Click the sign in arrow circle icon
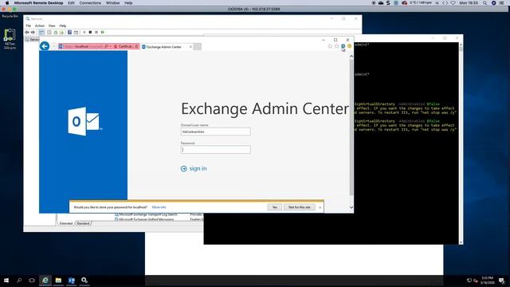Image resolution: width=510 pixels, height=287 pixels. pyautogui.click(x=184, y=168)
